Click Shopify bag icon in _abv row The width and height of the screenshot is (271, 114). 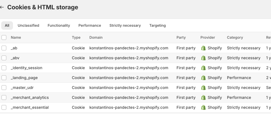point(204,58)
